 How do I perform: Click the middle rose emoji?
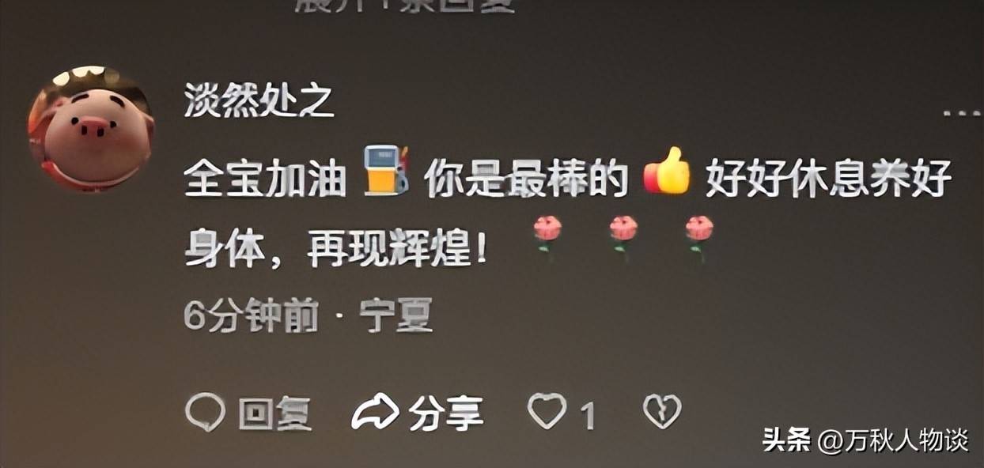click(623, 238)
